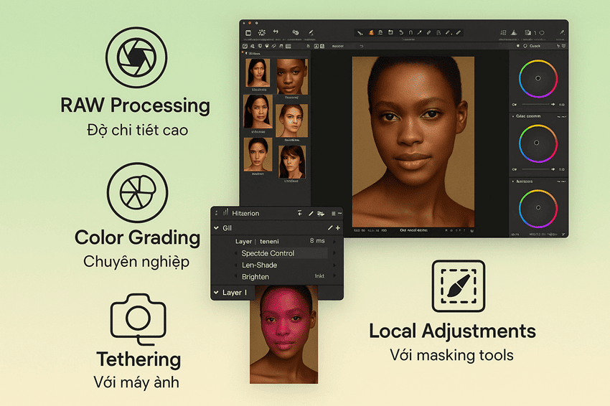Screen dimensions: 610x406
Task: Select the bottom right thumbnail of the brunette with bangs
Action: point(292,162)
